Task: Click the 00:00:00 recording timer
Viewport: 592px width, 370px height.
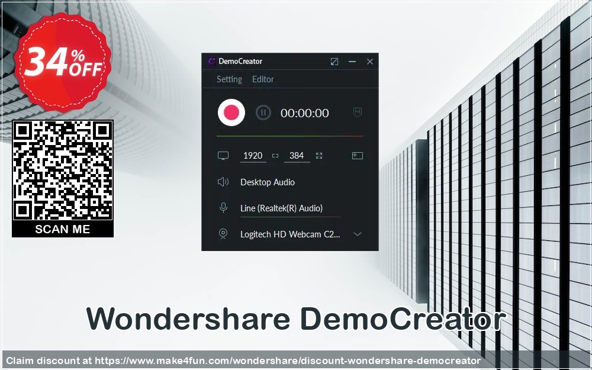Action: (305, 113)
